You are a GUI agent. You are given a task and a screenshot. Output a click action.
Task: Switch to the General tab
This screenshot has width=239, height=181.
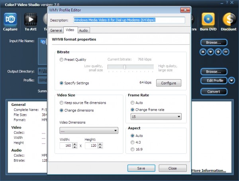56,31
